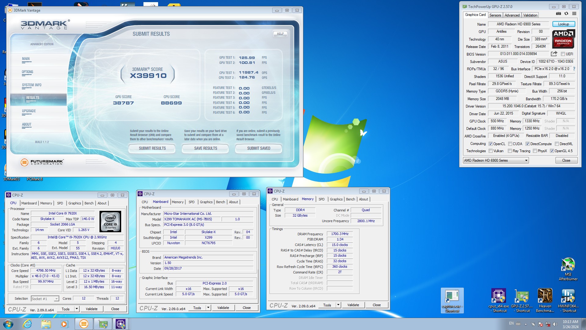Toggle the CUDA checkbox

tap(510, 144)
